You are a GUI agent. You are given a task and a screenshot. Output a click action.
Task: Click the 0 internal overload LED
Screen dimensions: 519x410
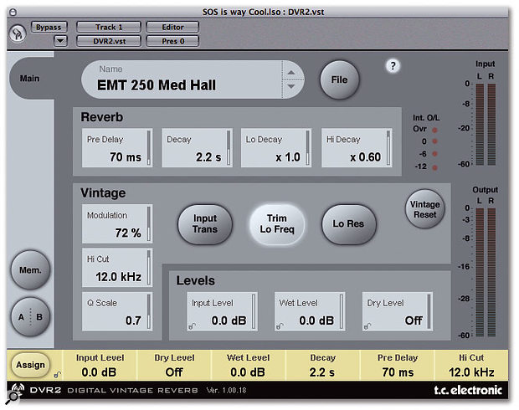pos(434,141)
